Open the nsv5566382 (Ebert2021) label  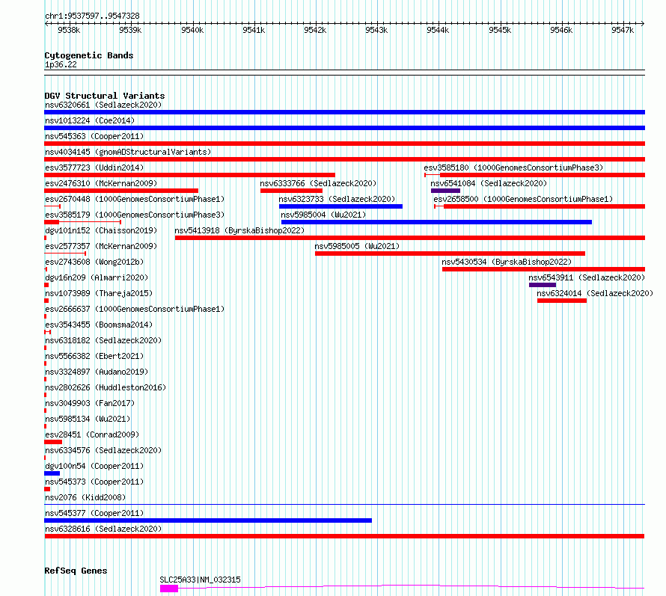94,356
